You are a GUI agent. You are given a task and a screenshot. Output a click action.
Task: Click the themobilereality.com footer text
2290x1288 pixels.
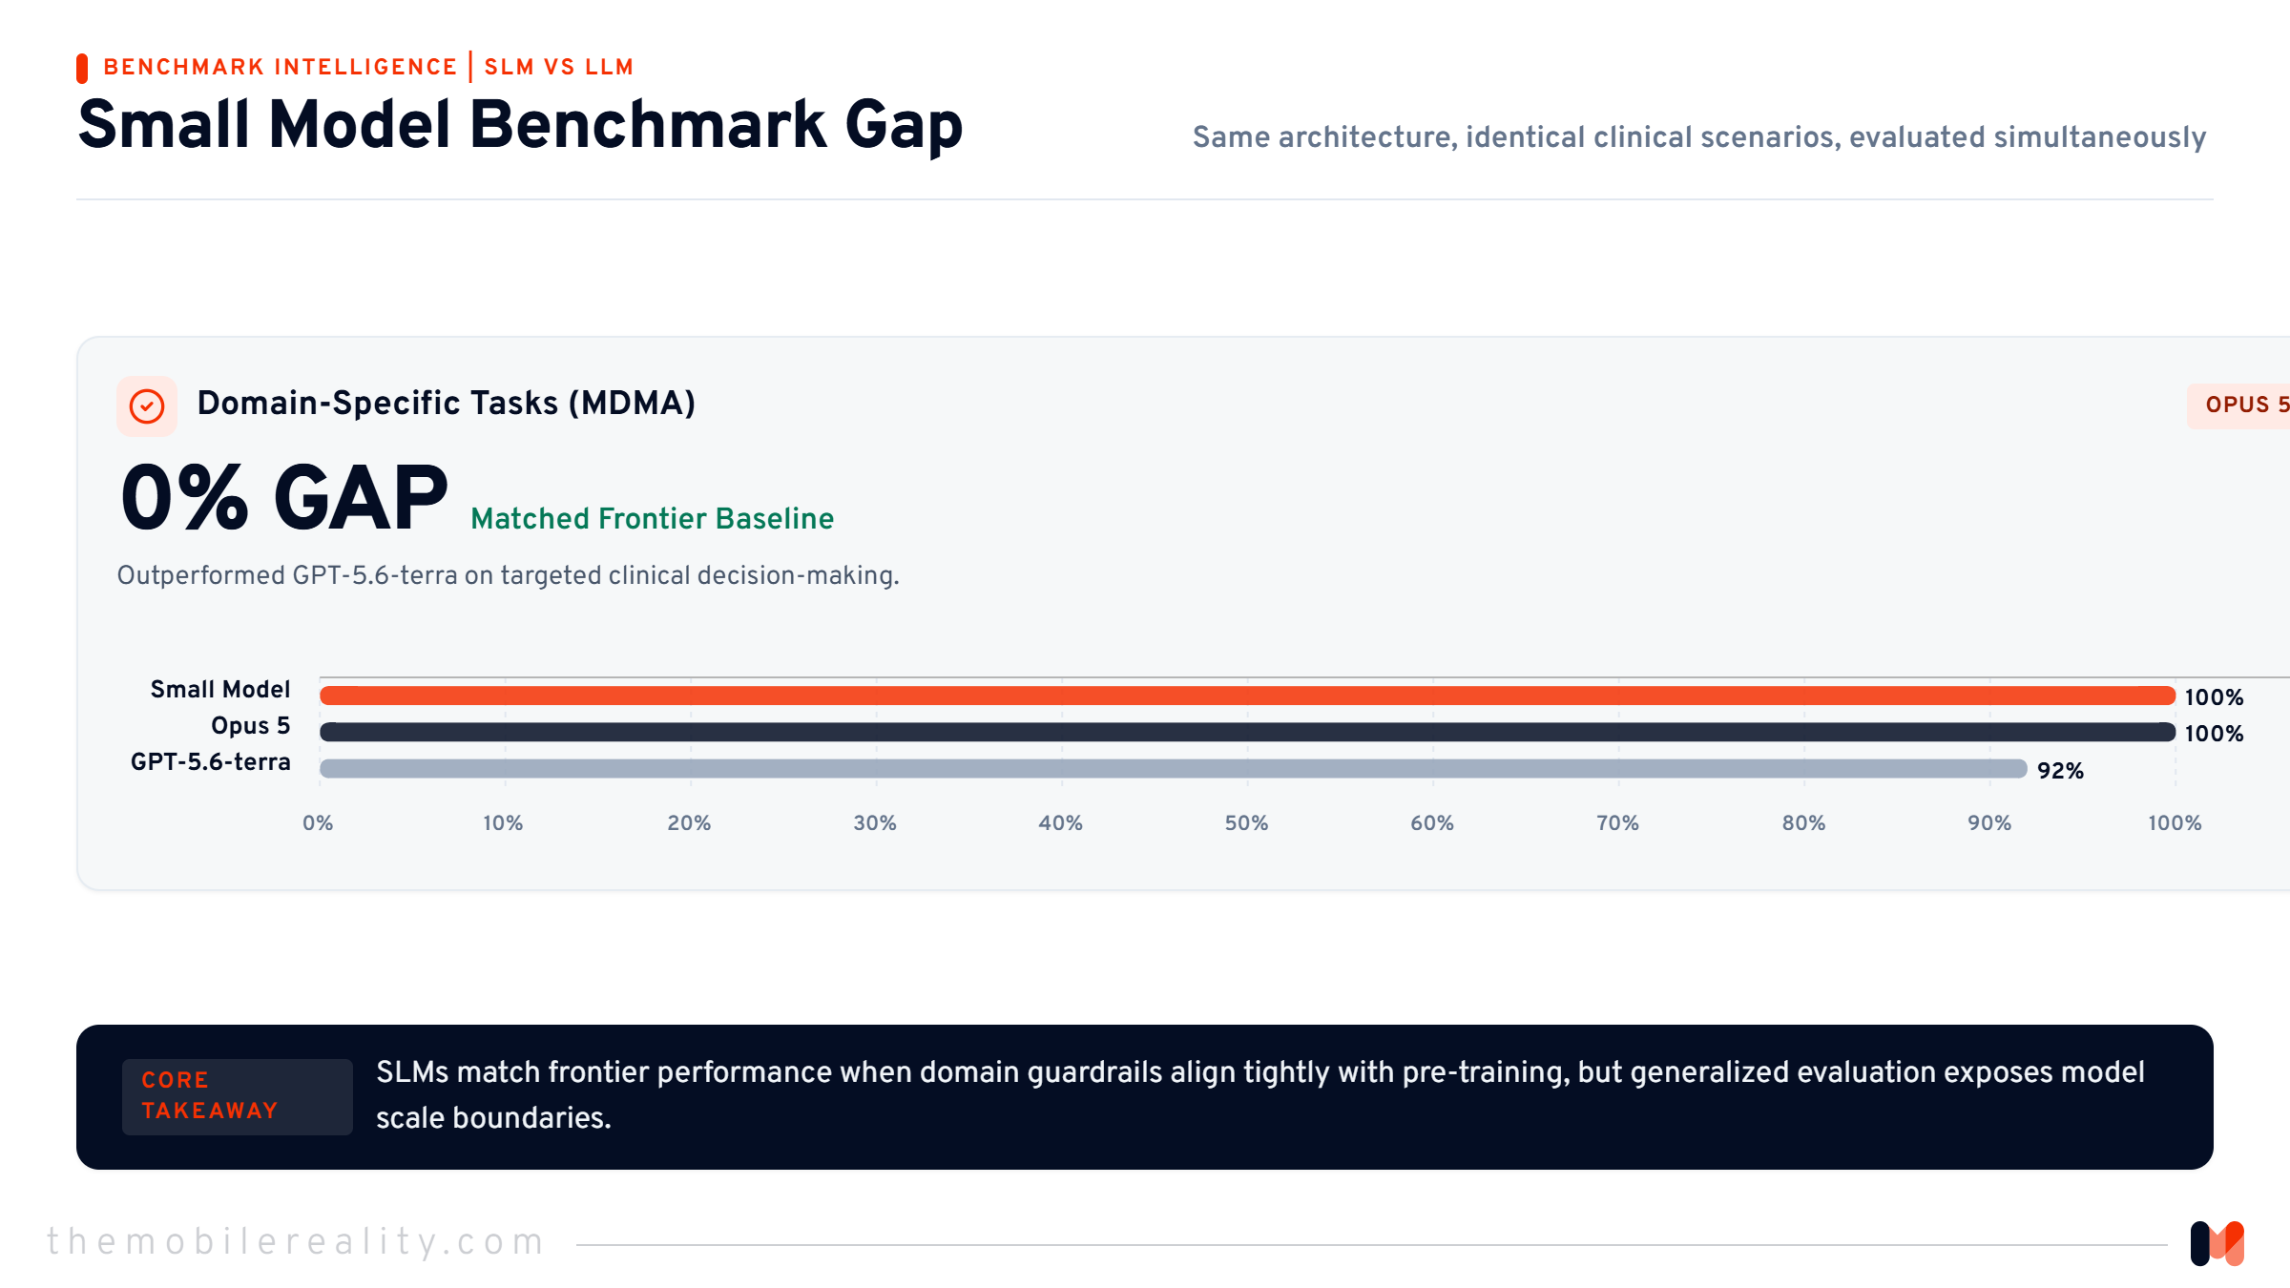pos(296,1241)
